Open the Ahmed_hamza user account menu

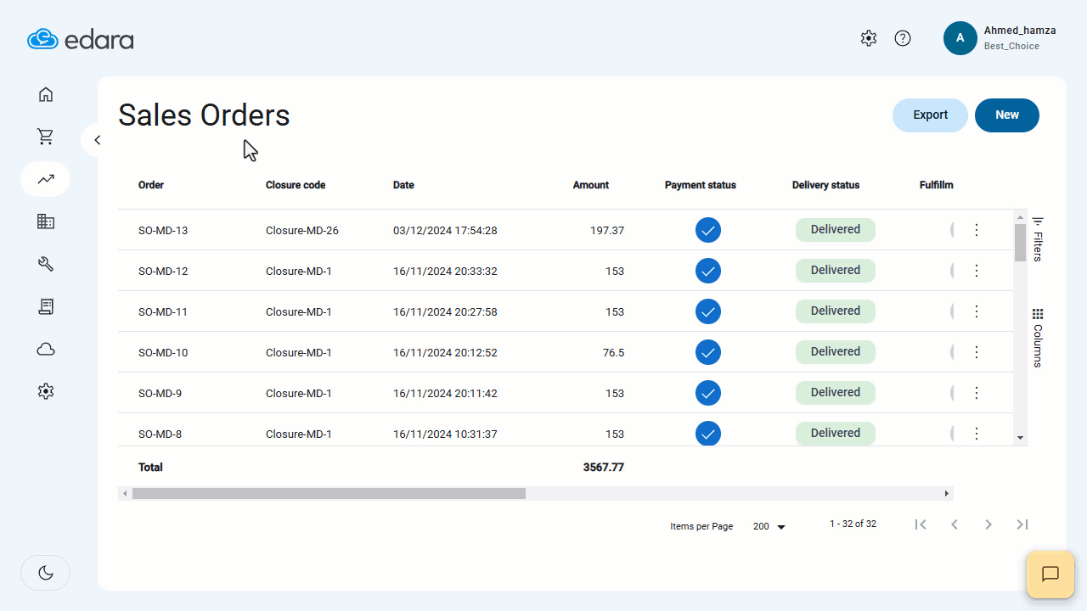tap(1000, 38)
